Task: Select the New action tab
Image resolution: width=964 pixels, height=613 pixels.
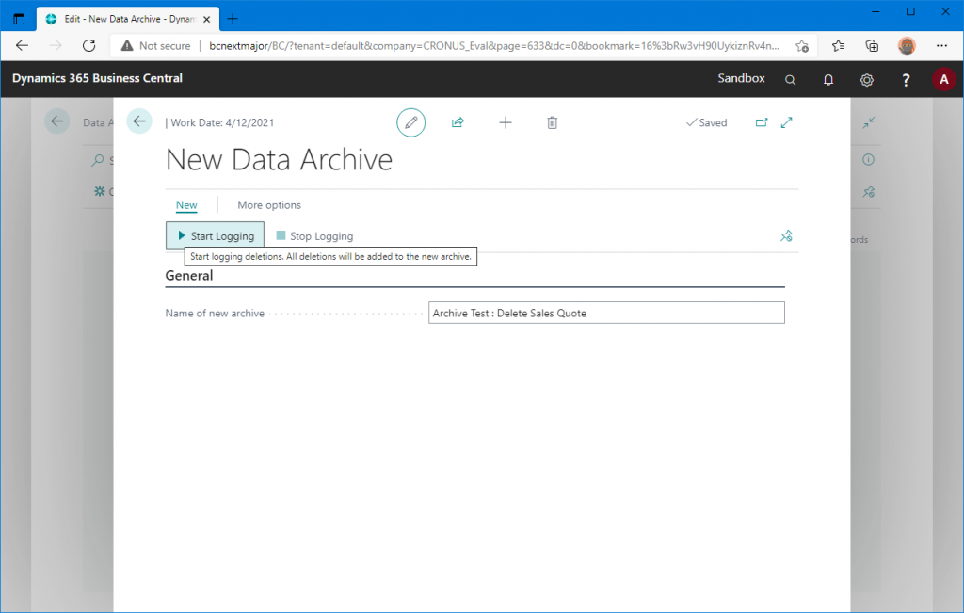Action: click(x=186, y=205)
